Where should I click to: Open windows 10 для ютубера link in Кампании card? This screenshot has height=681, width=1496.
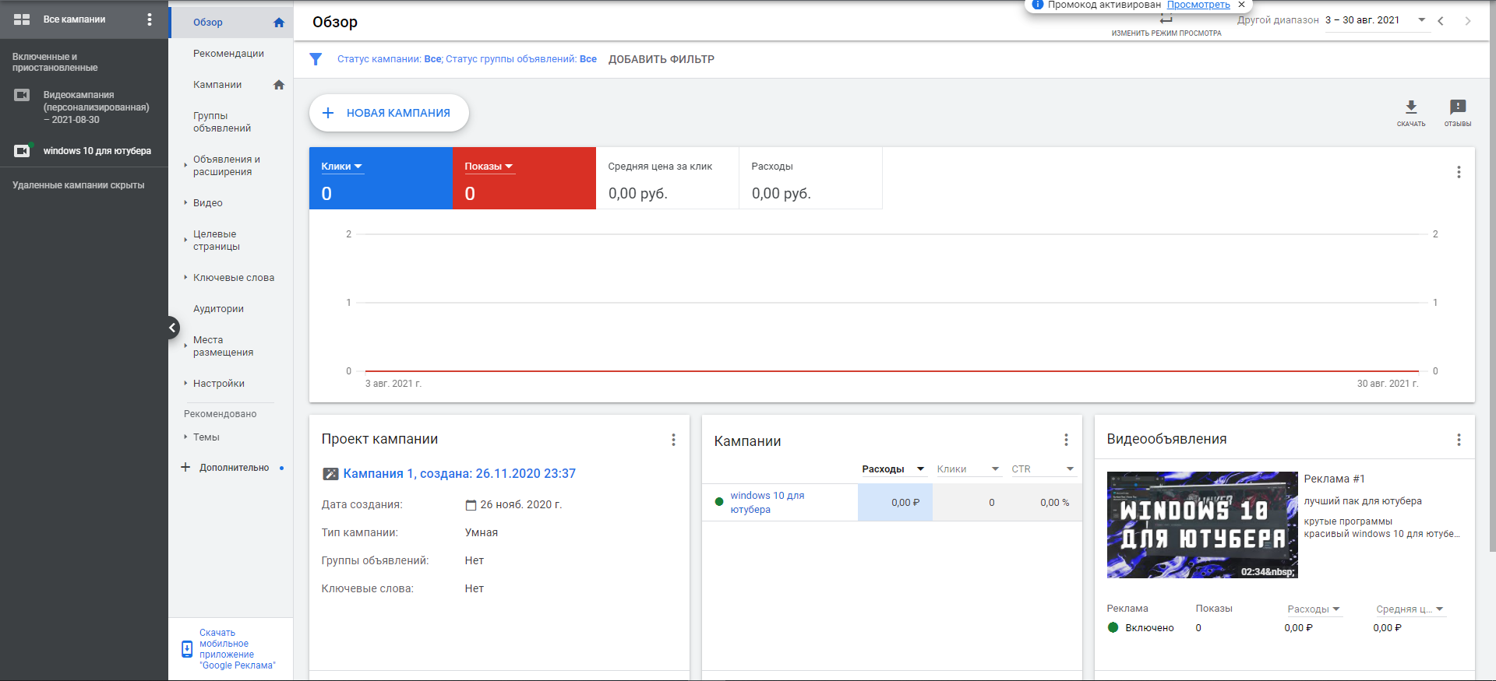pyautogui.click(x=767, y=503)
